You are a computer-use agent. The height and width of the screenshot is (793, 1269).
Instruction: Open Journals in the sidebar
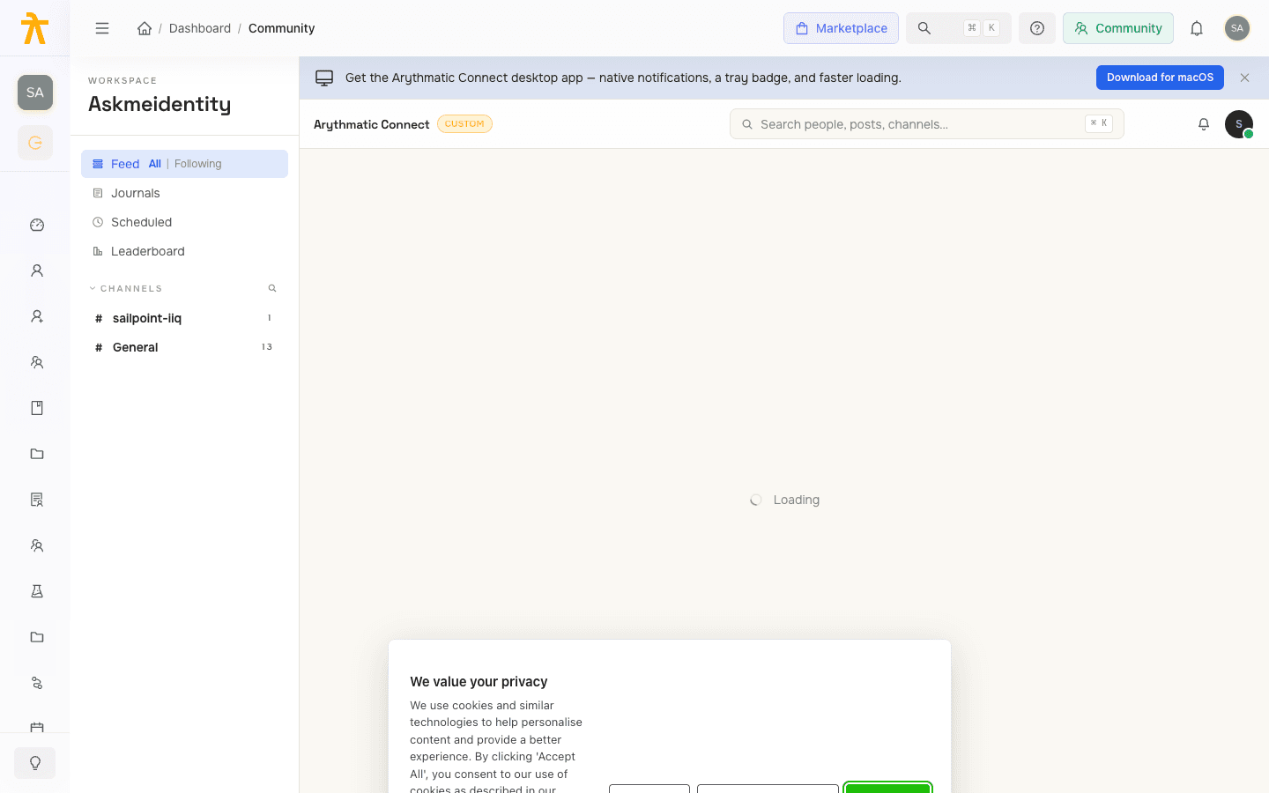click(184, 193)
